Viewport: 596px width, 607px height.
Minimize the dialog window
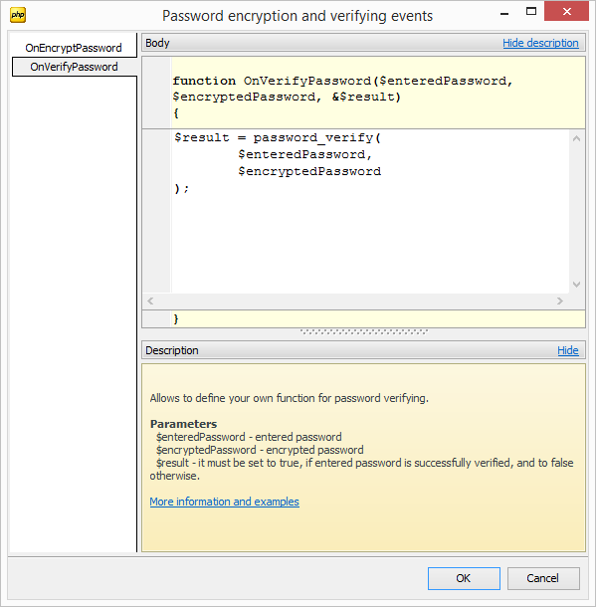[503, 13]
